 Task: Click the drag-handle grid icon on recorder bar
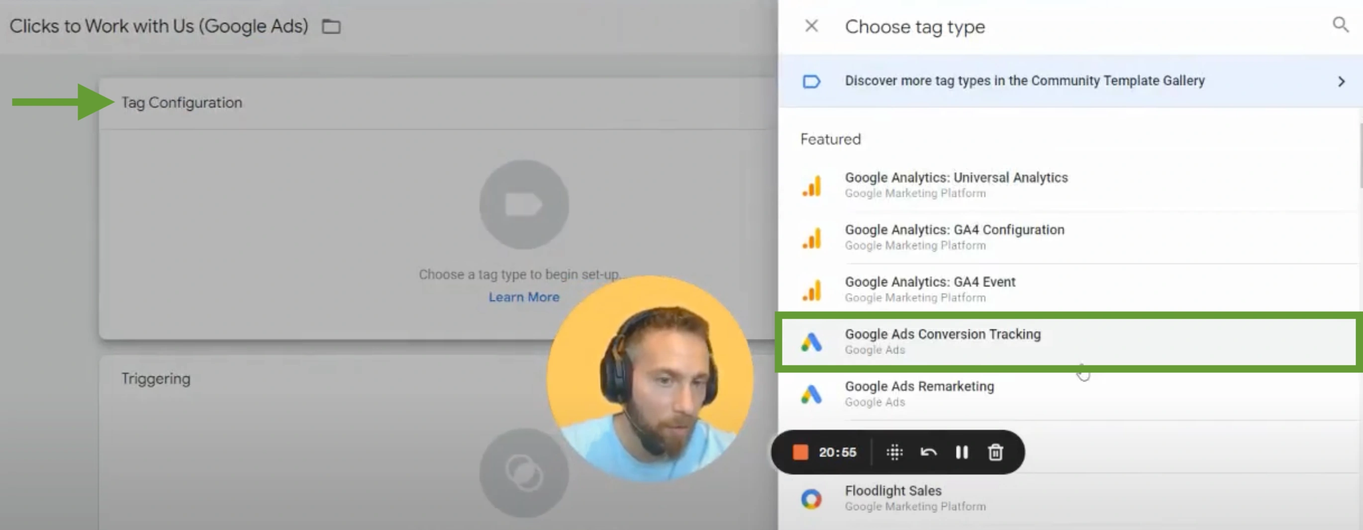[894, 452]
